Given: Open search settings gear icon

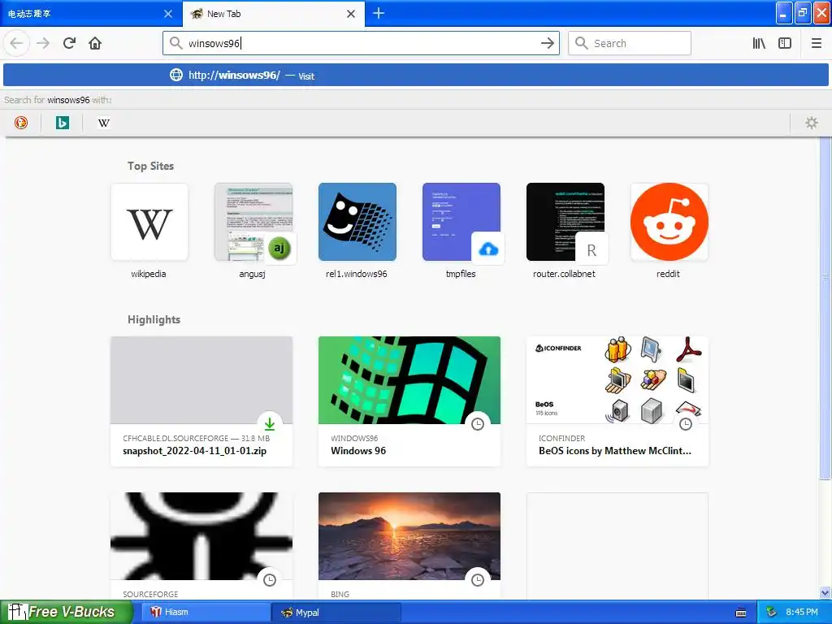Looking at the screenshot, I should tap(812, 123).
